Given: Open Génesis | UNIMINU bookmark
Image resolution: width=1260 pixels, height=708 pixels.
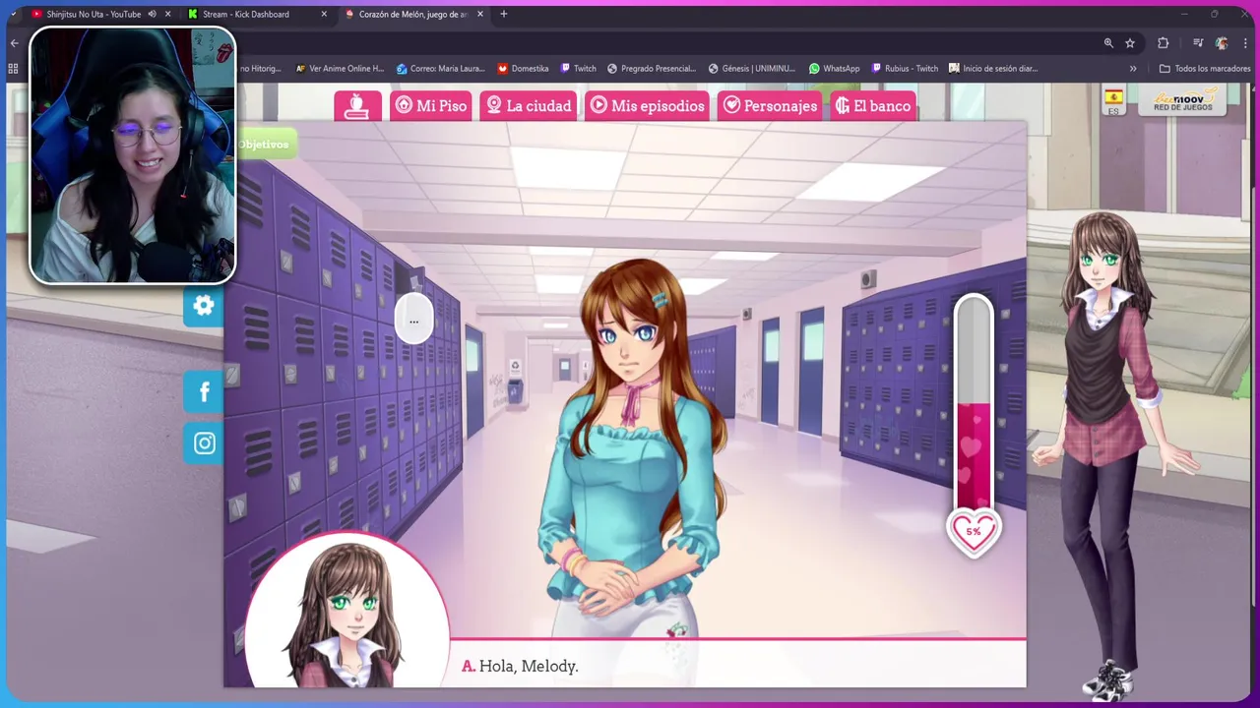Looking at the screenshot, I should point(752,69).
